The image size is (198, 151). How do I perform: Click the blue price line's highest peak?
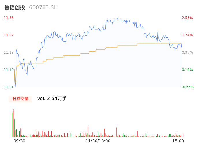click(x=118, y=18)
